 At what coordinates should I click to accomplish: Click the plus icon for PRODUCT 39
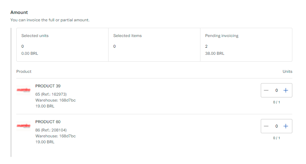click(x=286, y=90)
